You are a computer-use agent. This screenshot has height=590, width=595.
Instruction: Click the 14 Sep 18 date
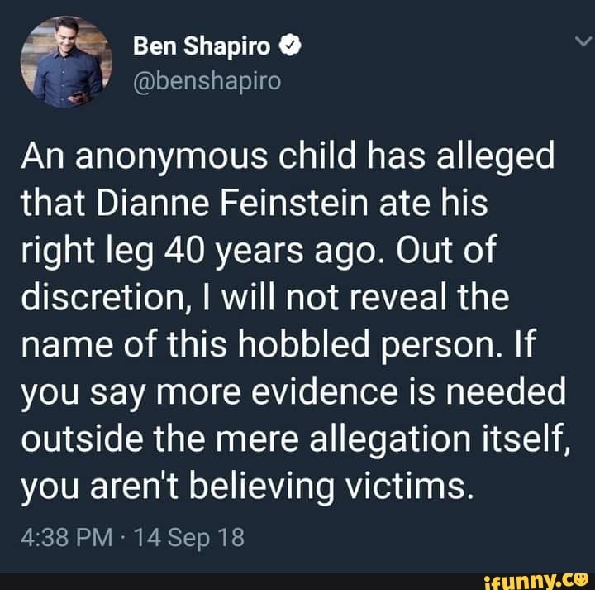click(189, 538)
